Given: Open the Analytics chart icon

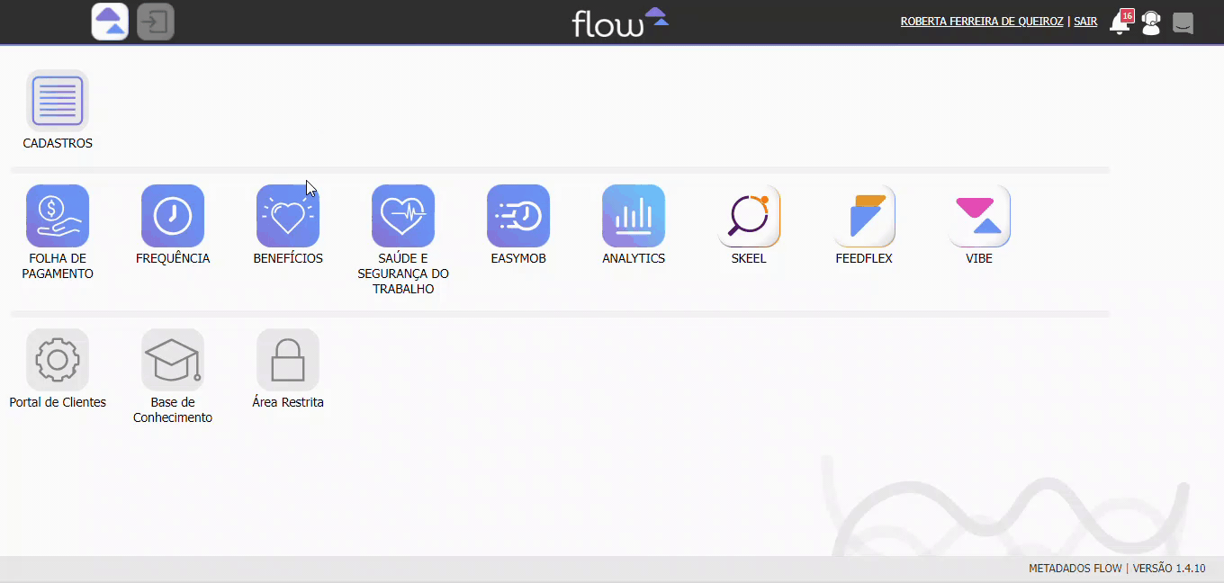Looking at the screenshot, I should (634, 216).
